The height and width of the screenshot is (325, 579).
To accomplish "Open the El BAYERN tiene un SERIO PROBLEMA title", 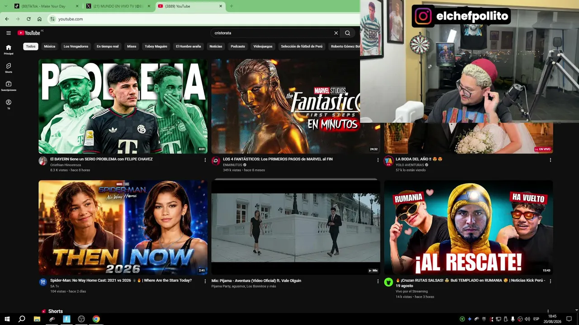I will pos(101,159).
